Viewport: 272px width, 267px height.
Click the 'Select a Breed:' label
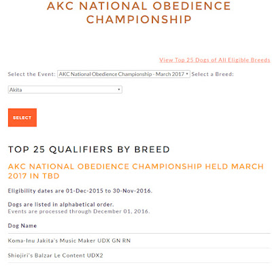[212, 74]
